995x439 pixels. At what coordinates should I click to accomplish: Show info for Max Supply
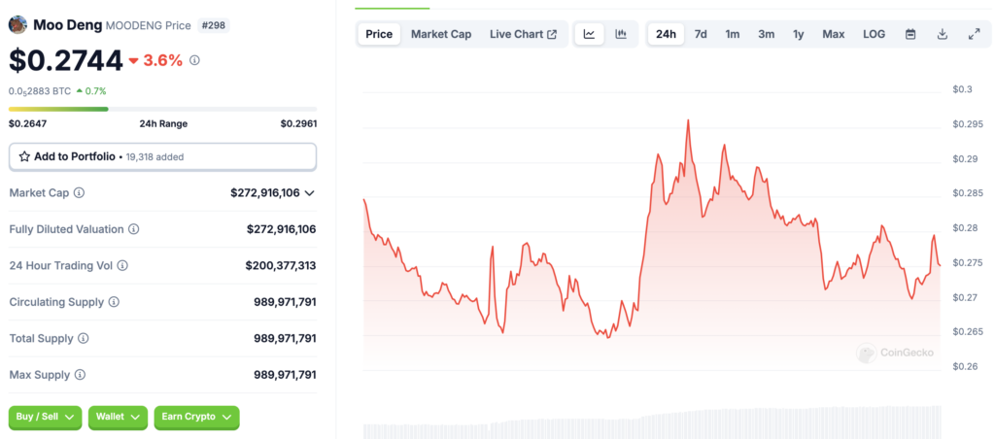tap(80, 375)
